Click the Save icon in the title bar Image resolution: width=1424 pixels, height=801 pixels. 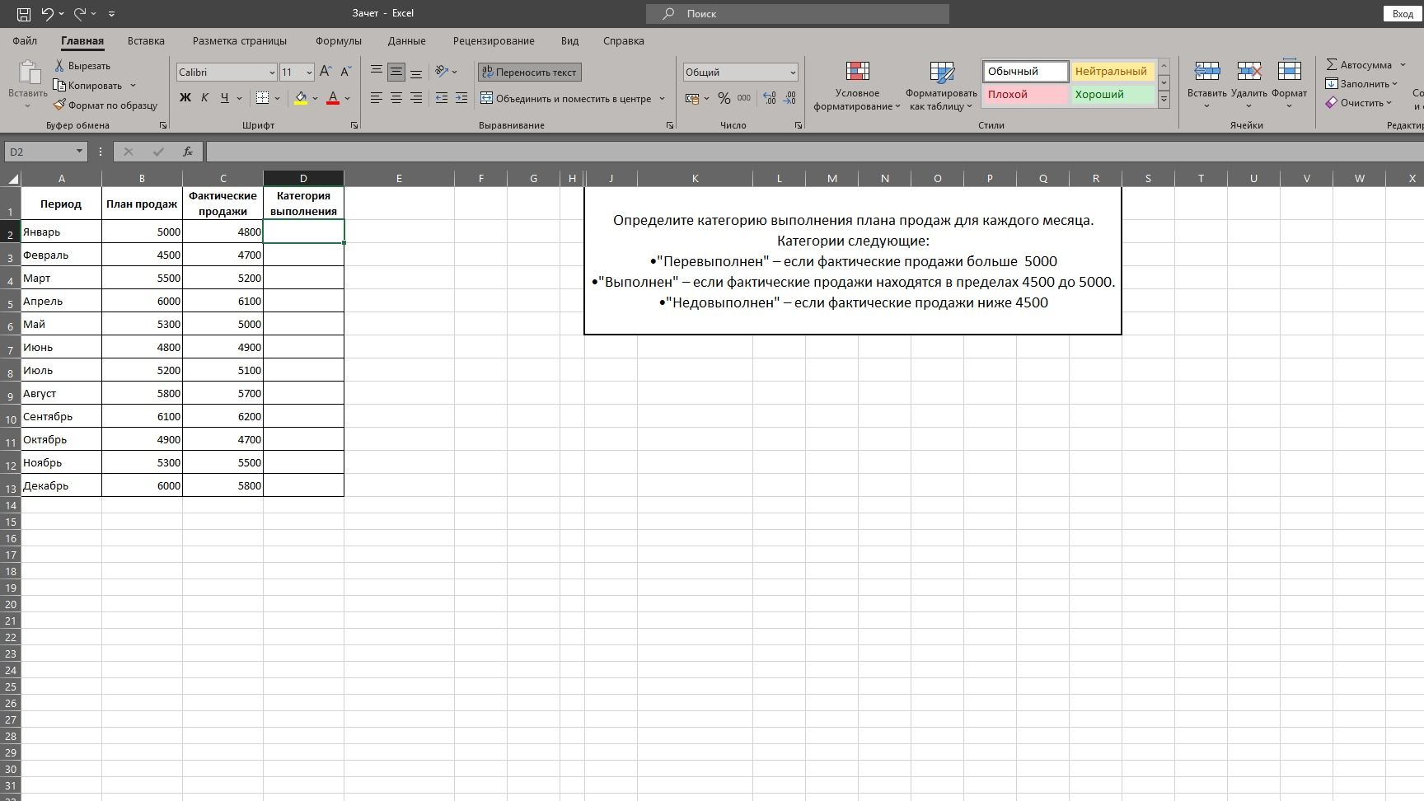click(24, 14)
